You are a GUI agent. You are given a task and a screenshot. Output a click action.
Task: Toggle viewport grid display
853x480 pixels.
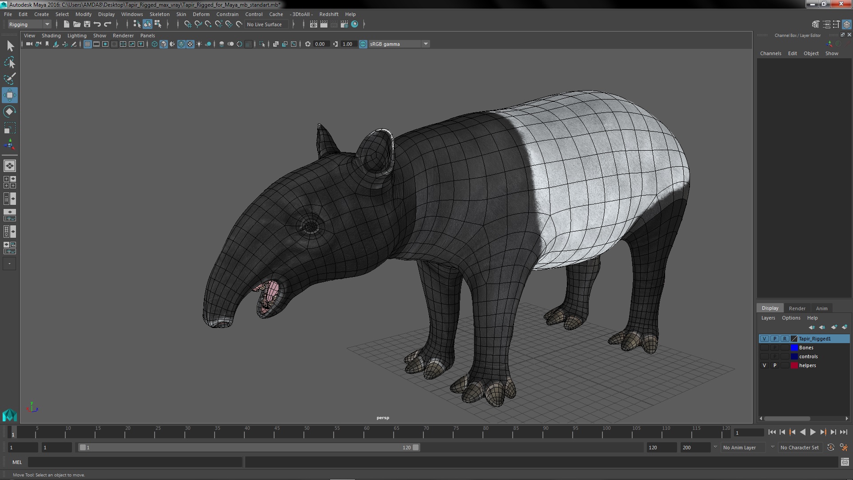(x=88, y=44)
